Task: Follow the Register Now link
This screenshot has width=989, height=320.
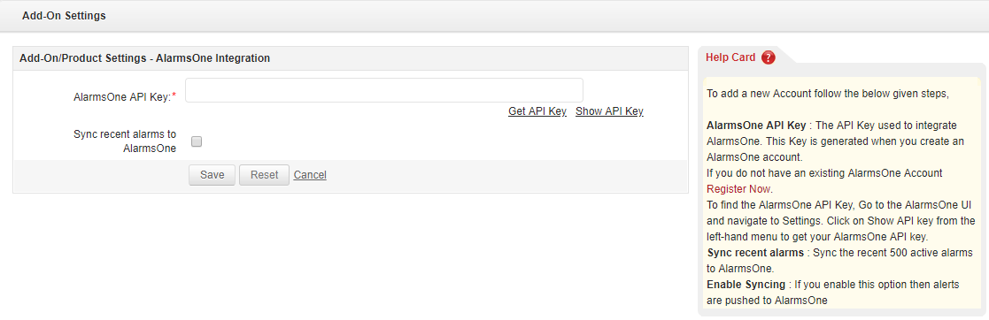Action: (x=739, y=189)
